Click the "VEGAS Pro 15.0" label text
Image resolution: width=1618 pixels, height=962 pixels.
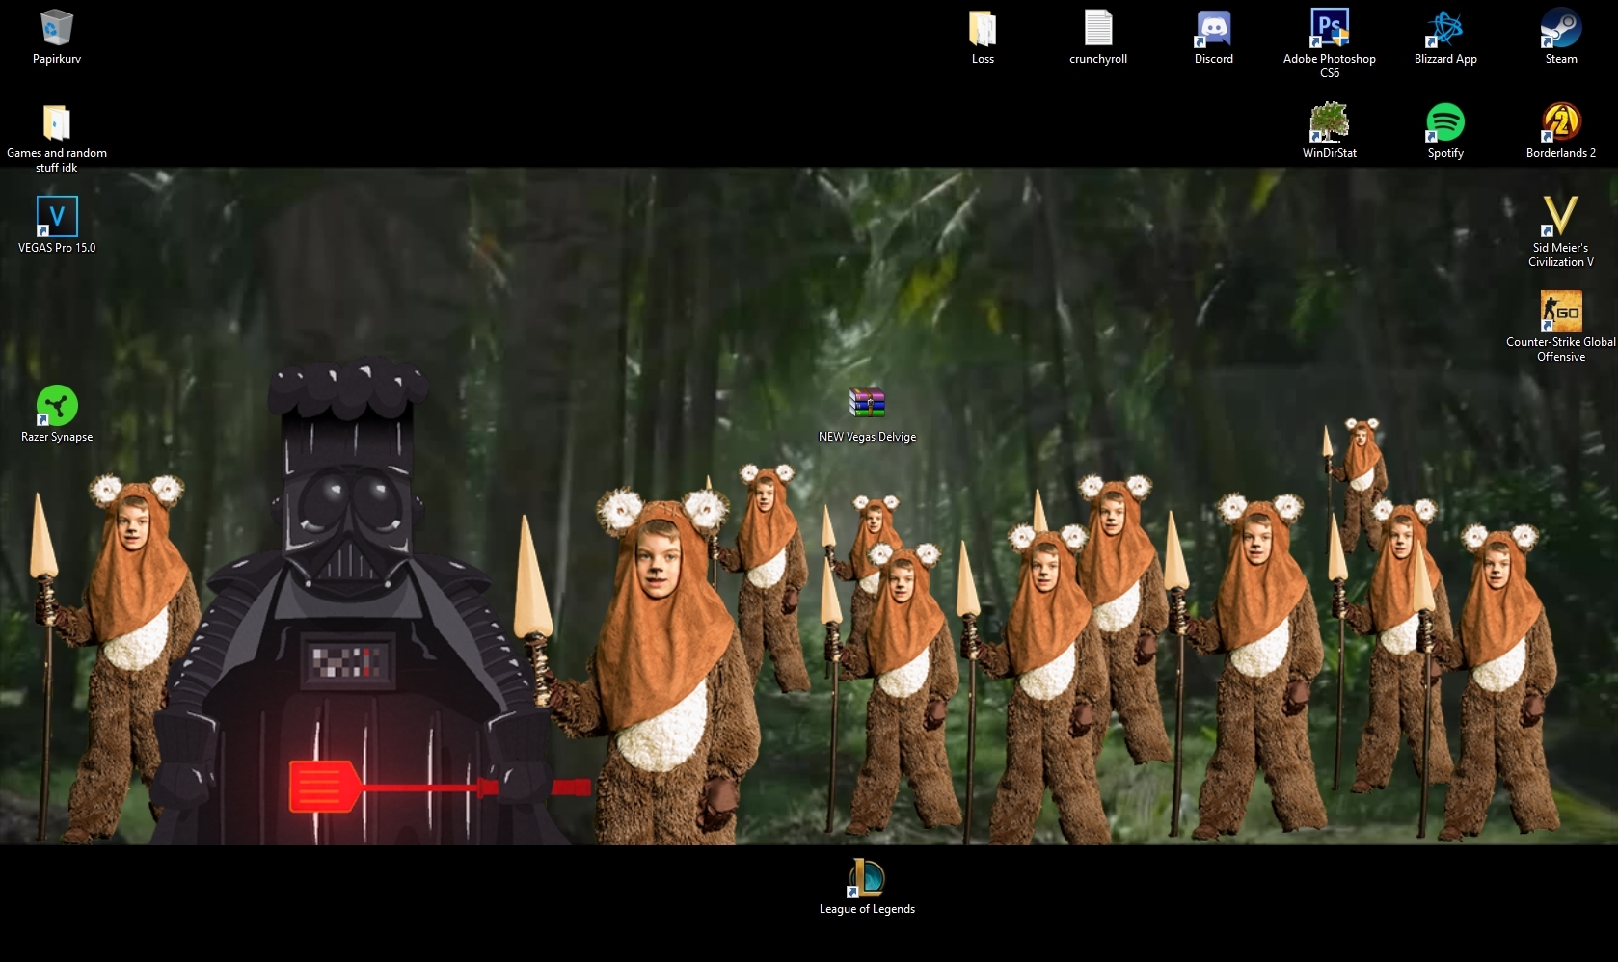(x=57, y=248)
